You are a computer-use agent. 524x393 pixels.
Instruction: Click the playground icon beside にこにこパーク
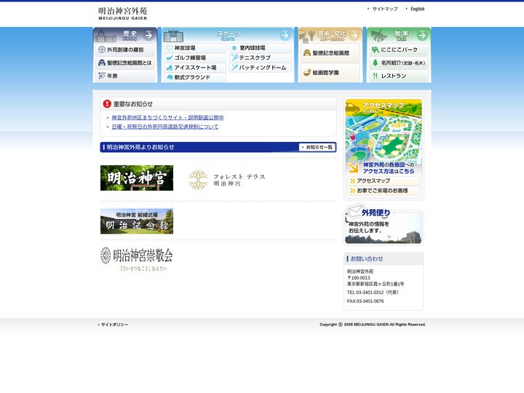click(376, 49)
